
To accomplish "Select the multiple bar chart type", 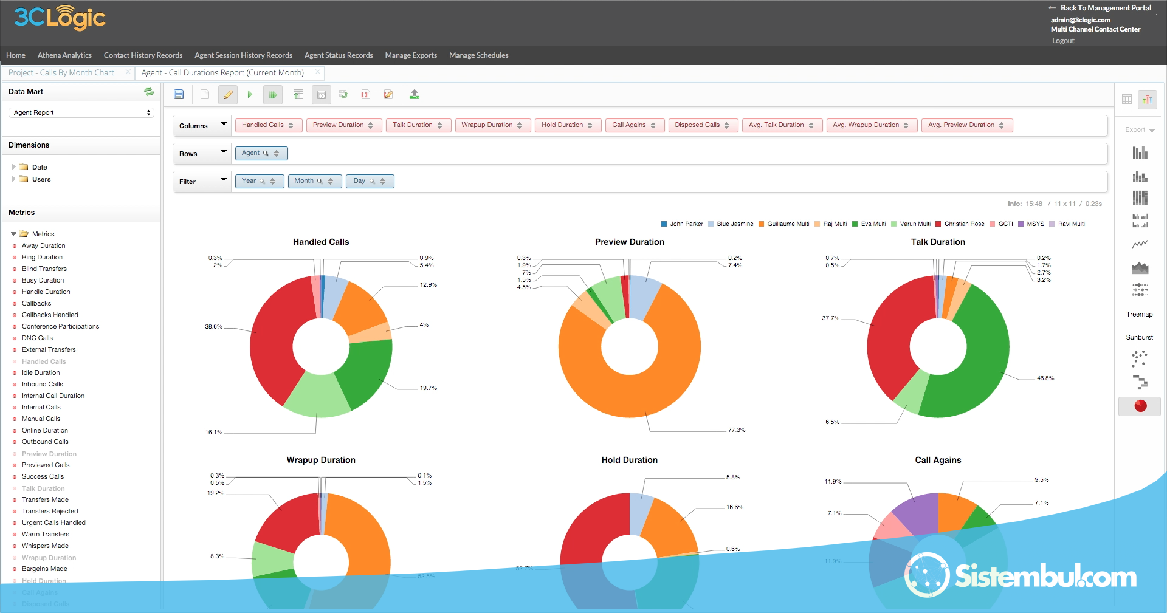I will tap(1140, 221).
